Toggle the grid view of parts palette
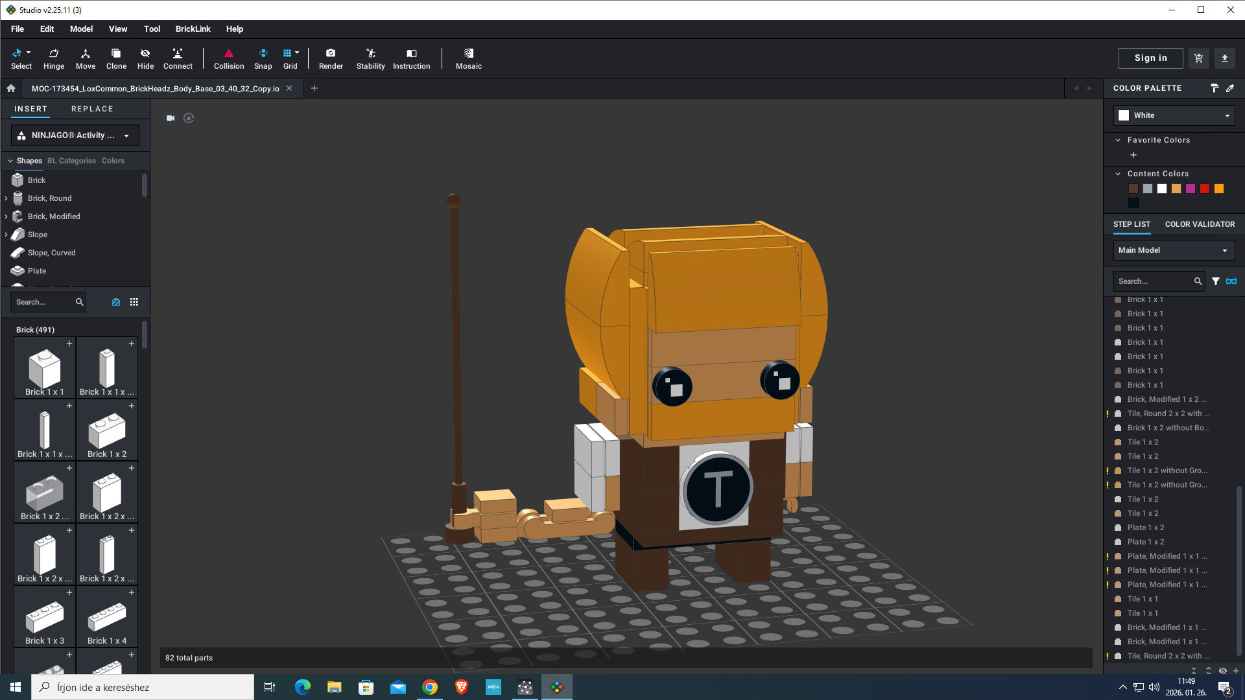This screenshot has width=1245, height=700. click(x=134, y=302)
